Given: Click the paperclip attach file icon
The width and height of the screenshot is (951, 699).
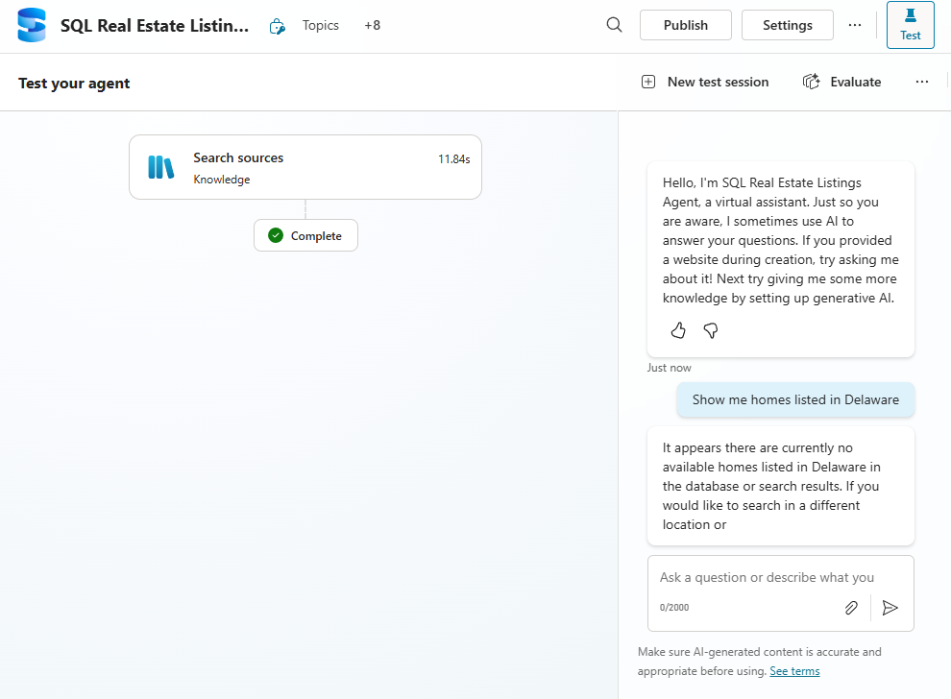Looking at the screenshot, I should pos(851,607).
